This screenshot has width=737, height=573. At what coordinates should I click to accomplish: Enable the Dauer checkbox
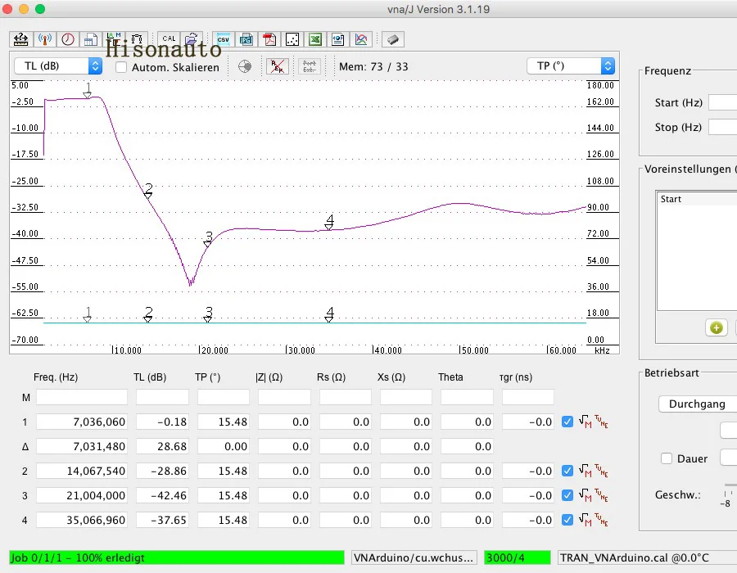pos(667,458)
